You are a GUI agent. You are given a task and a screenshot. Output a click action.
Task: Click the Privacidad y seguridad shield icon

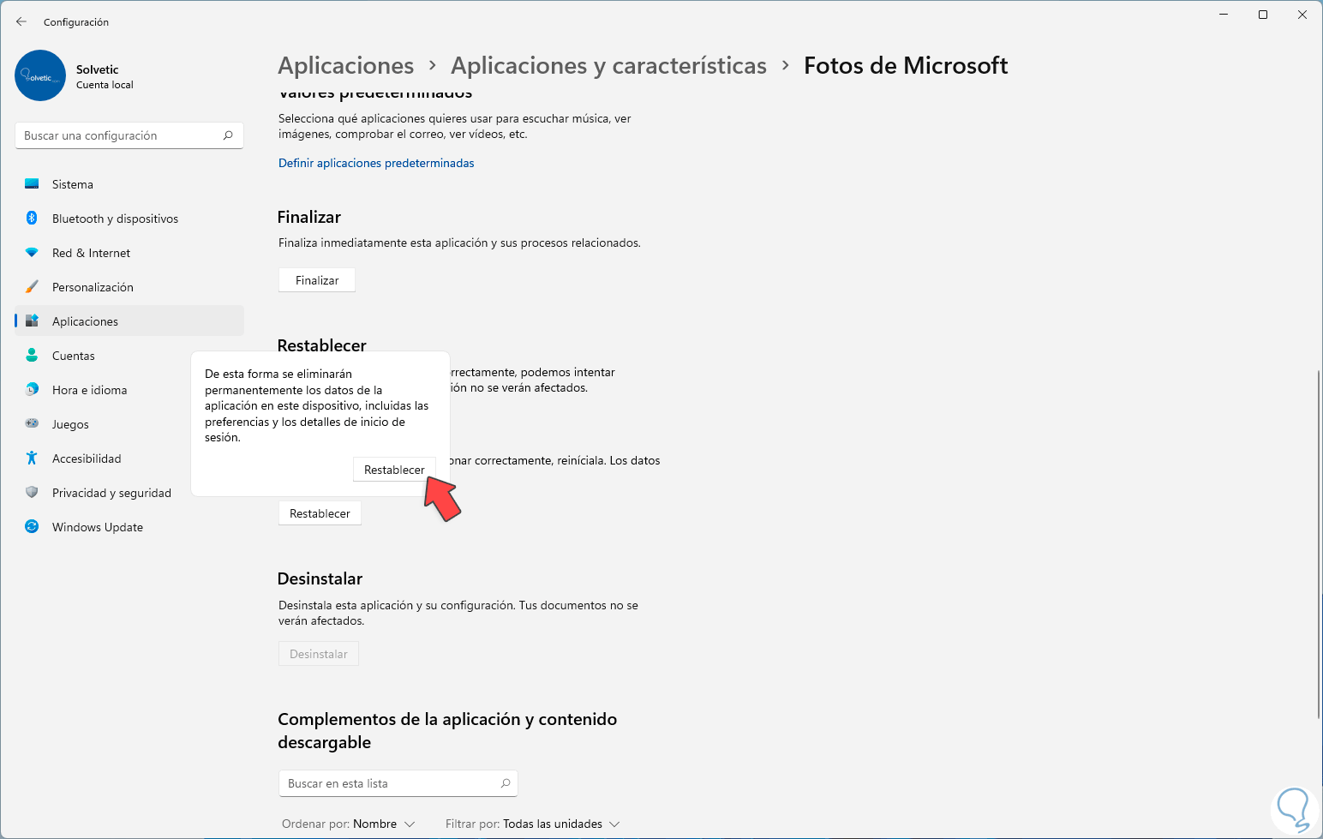point(32,493)
